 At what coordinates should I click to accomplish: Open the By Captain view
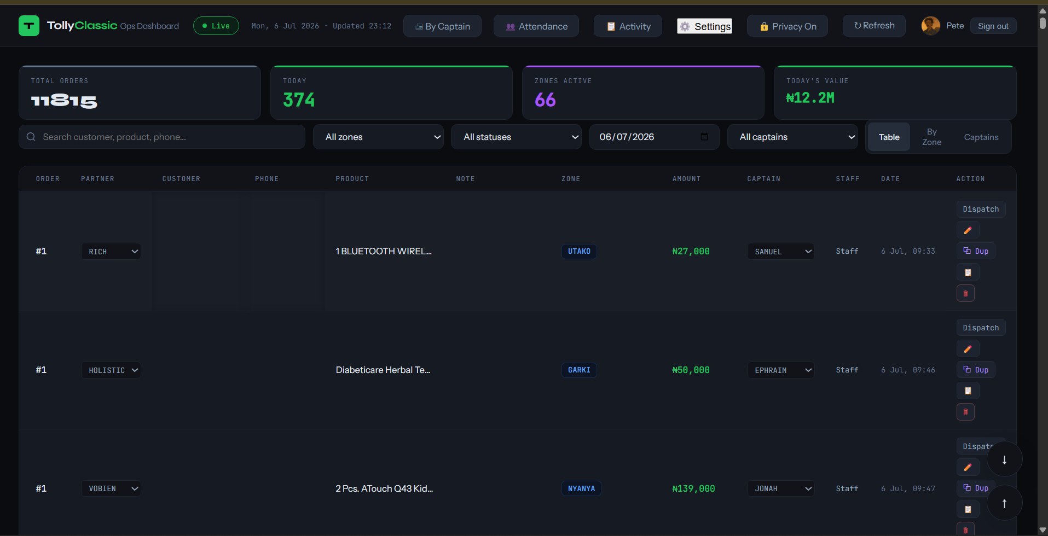(442, 26)
